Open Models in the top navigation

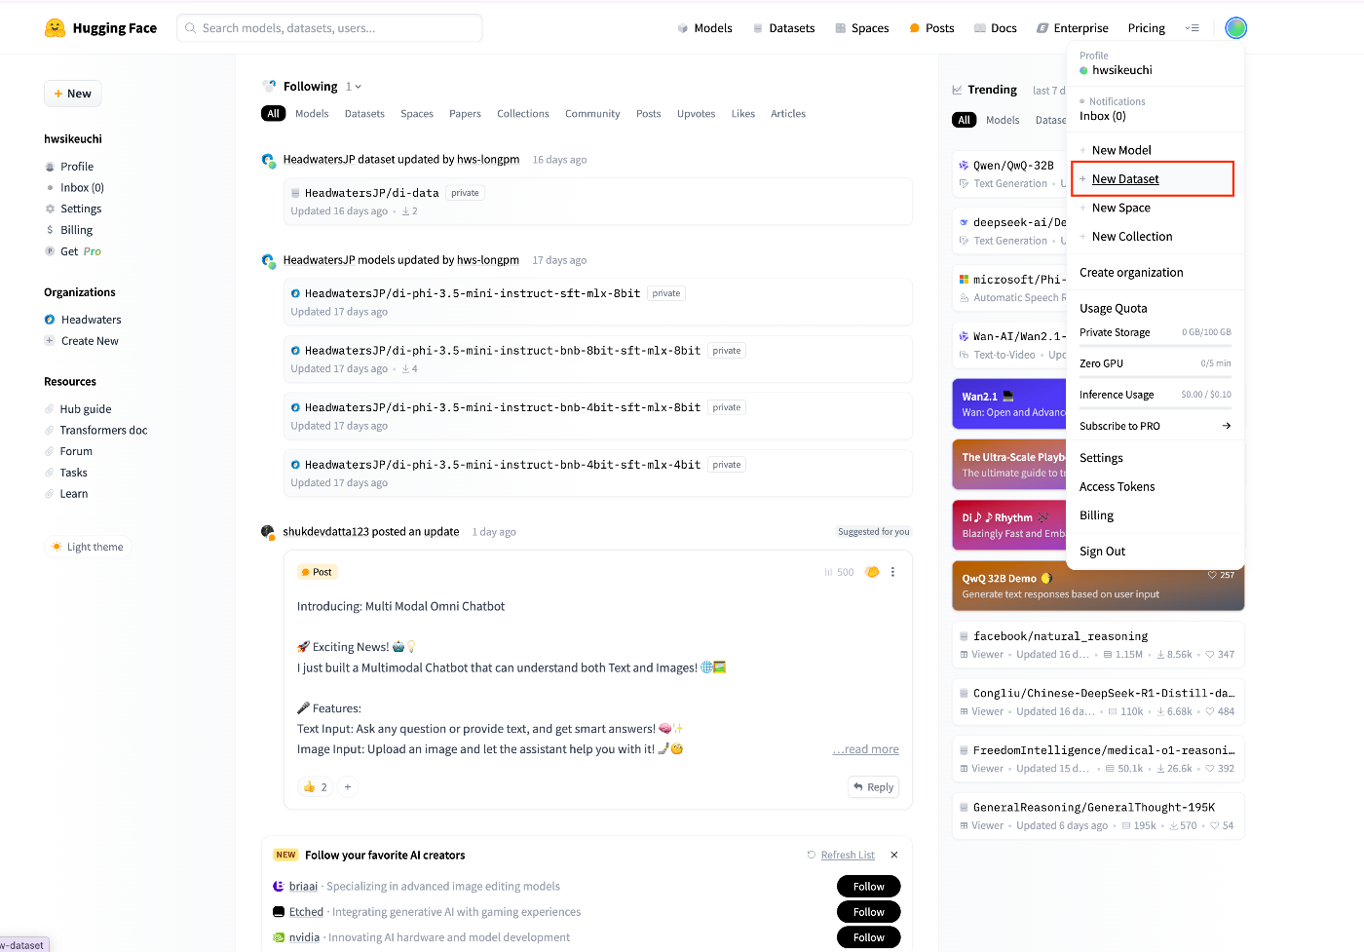[704, 28]
